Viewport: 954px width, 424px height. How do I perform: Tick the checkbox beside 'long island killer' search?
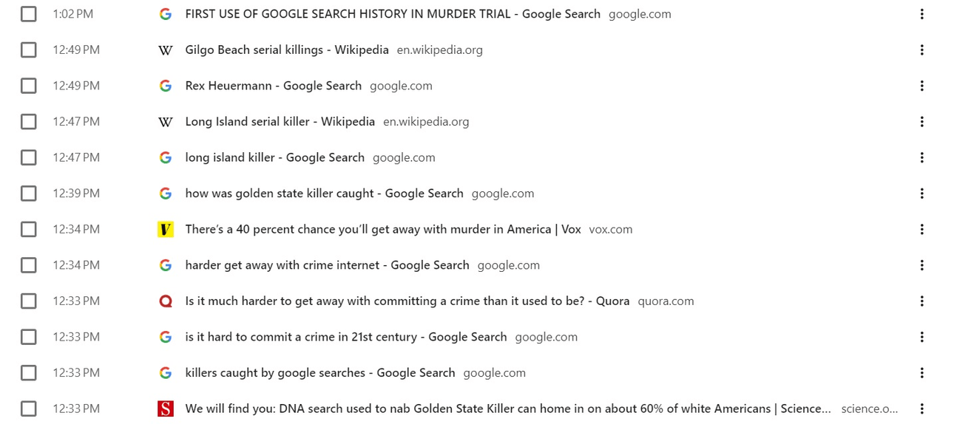click(x=29, y=157)
